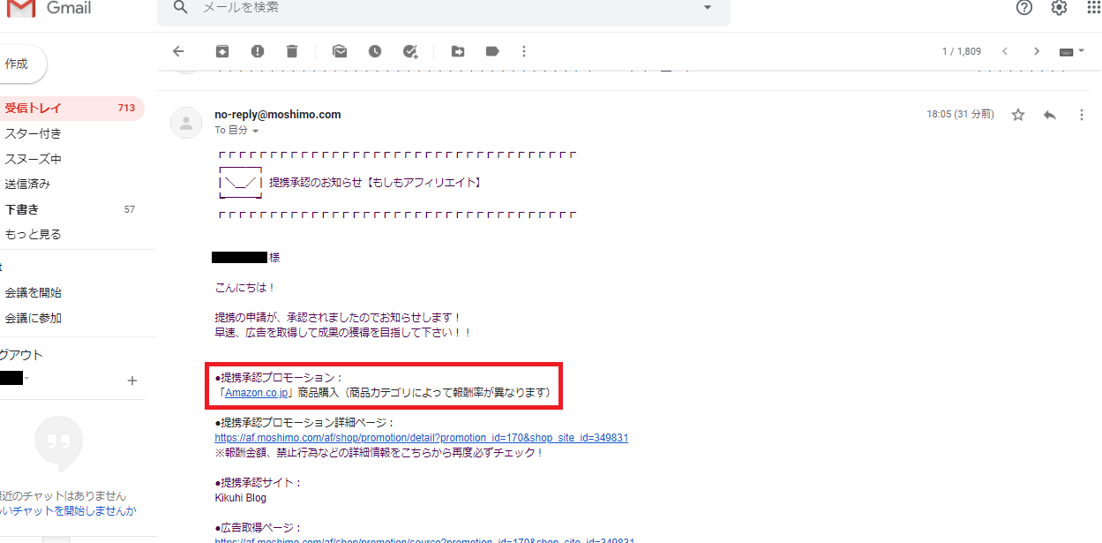Viewport: 1102px width, 543px height.
Task: Focus the mail search field
Action: (444, 9)
